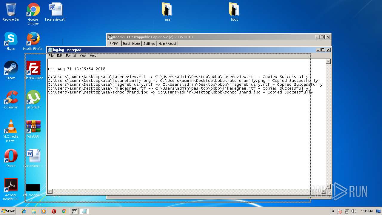The width and height of the screenshot is (382, 215).
Task: Click the network tray icon
Action: click(x=346, y=211)
